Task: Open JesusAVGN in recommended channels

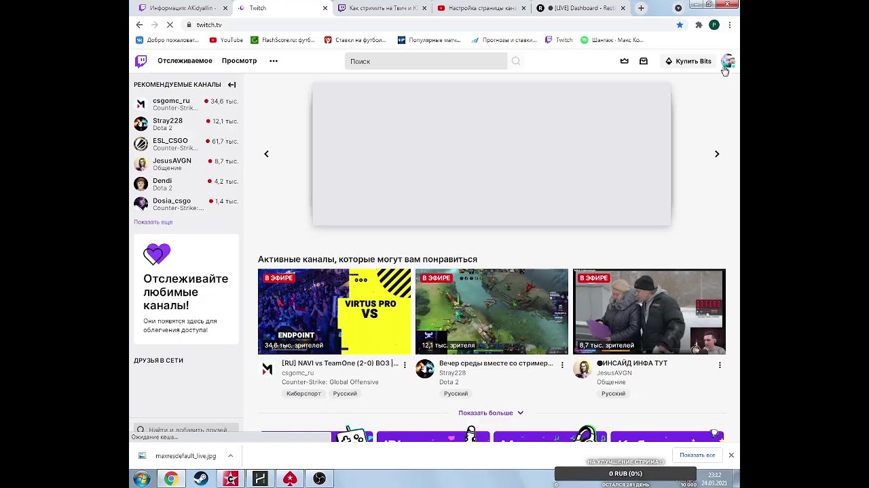Action: point(186,164)
